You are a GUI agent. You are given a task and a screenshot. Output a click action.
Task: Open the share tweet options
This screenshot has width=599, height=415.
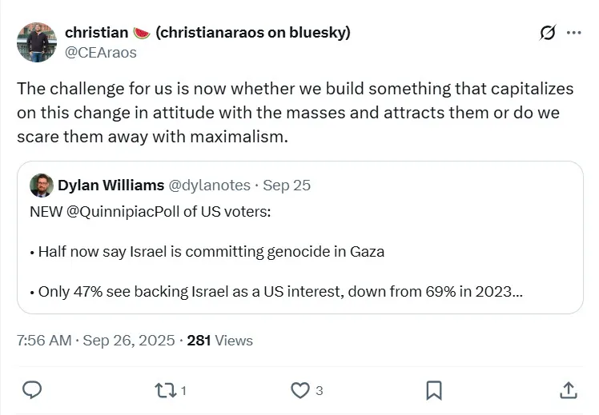click(x=568, y=389)
